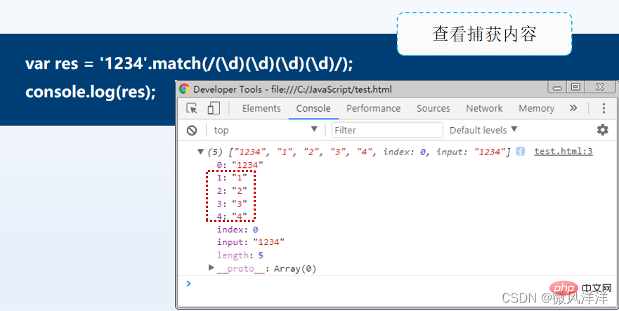The width and height of the screenshot is (619, 311).
Task: Focus the console Filter input field
Action: pos(387,130)
